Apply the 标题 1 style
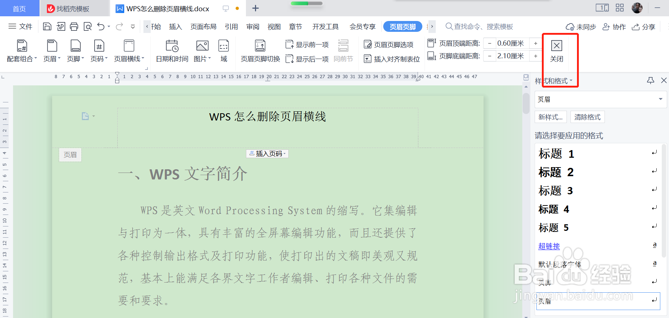 click(x=598, y=154)
